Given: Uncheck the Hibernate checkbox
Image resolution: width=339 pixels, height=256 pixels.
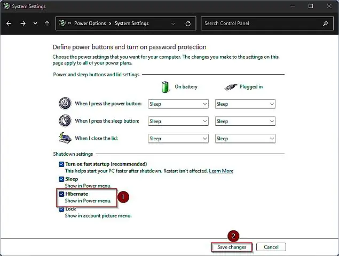Looking at the screenshot, I should tap(61, 194).
